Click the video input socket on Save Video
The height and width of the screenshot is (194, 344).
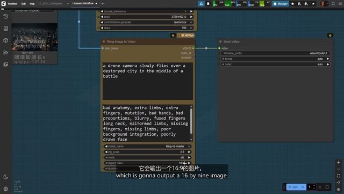[219, 48]
